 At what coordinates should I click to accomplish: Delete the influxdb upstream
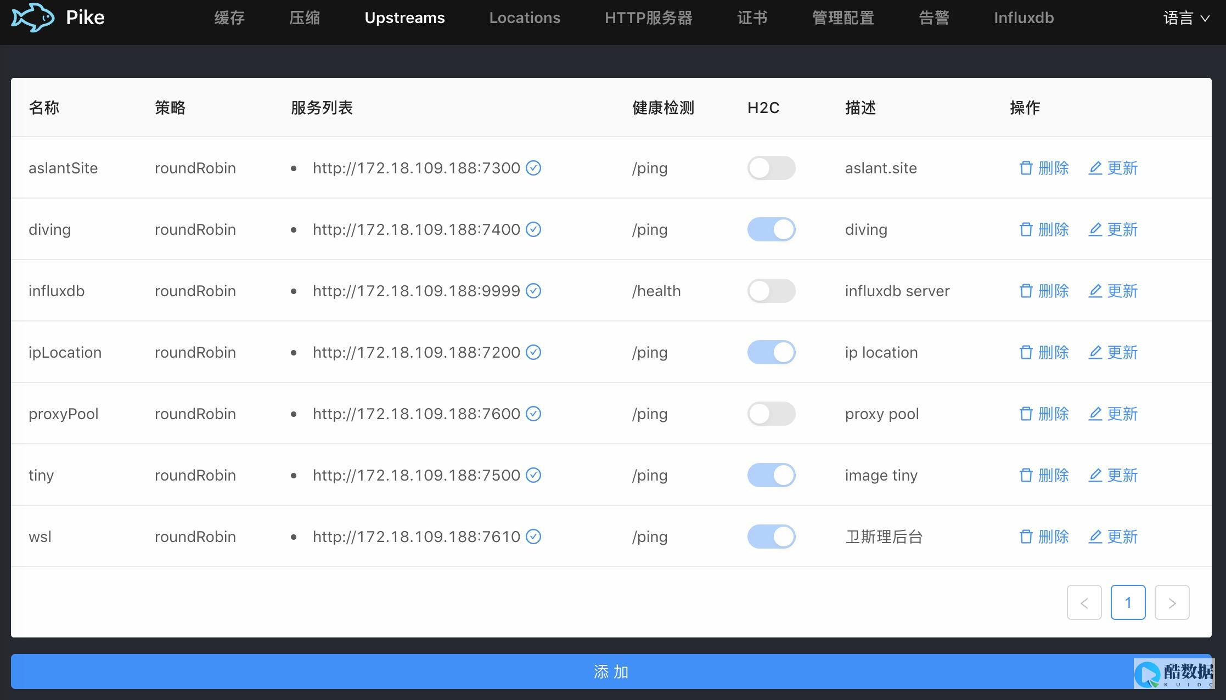(1044, 291)
